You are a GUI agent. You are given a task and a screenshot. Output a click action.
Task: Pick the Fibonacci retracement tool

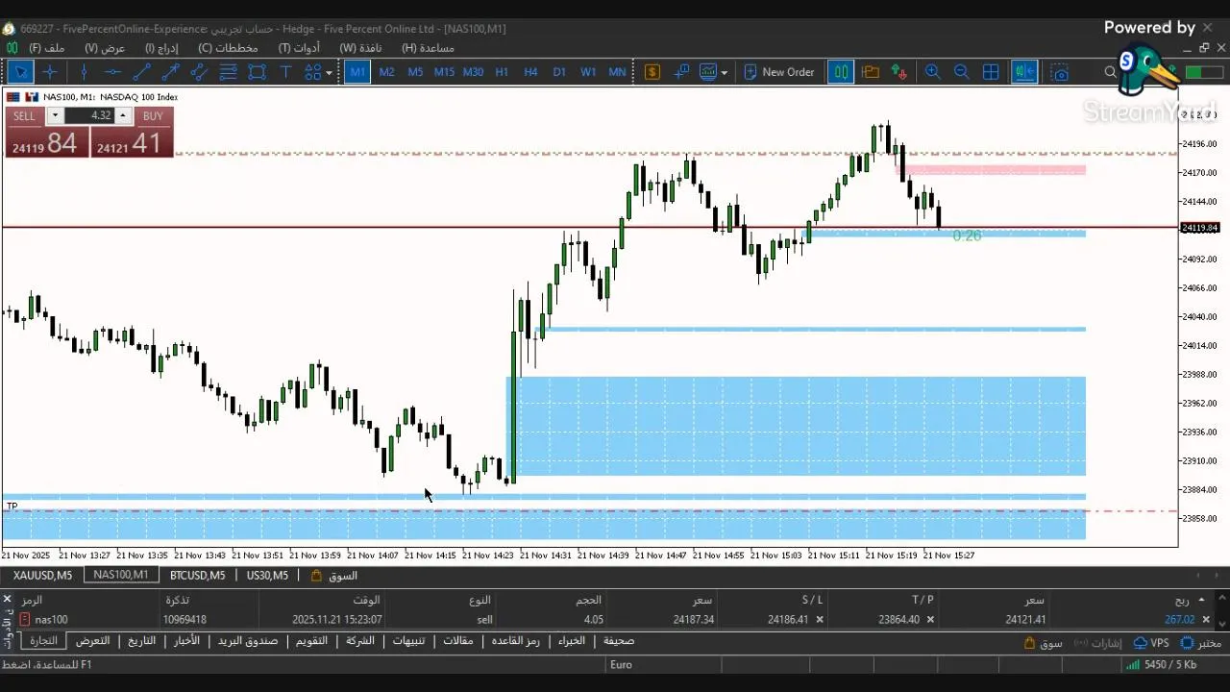pyautogui.click(x=228, y=72)
